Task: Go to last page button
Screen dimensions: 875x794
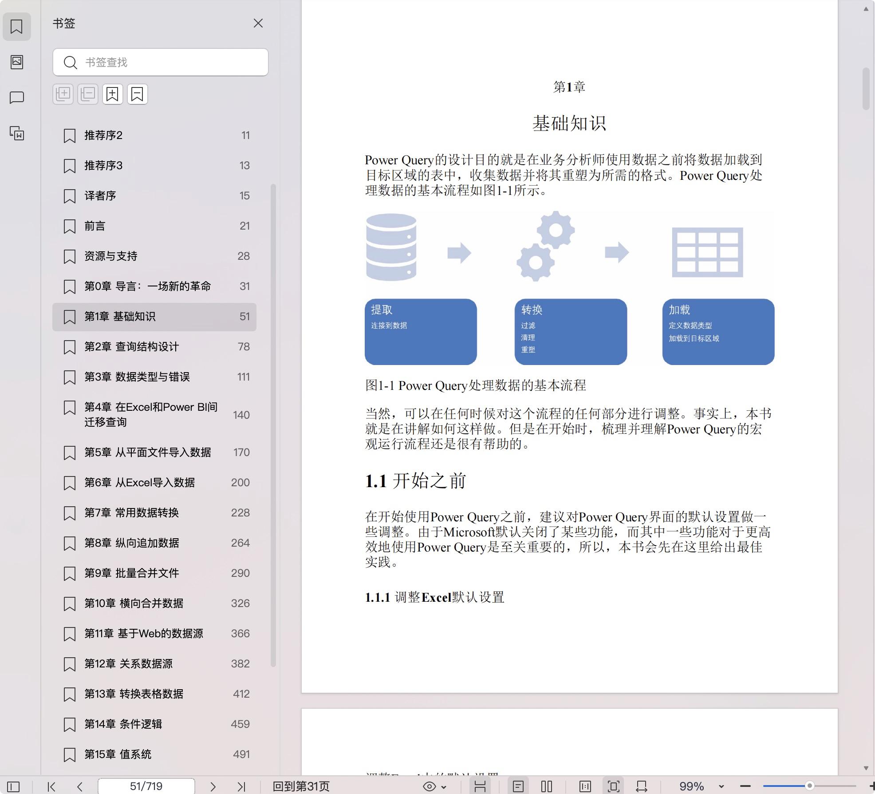Action: click(241, 786)
